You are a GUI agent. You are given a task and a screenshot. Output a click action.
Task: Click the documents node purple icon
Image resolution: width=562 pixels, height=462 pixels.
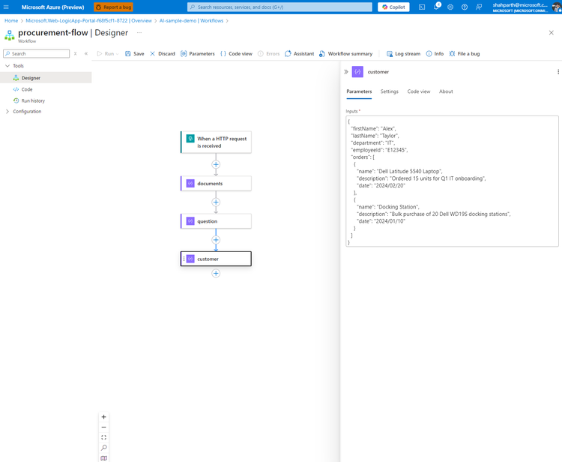[x=190, y=183]
